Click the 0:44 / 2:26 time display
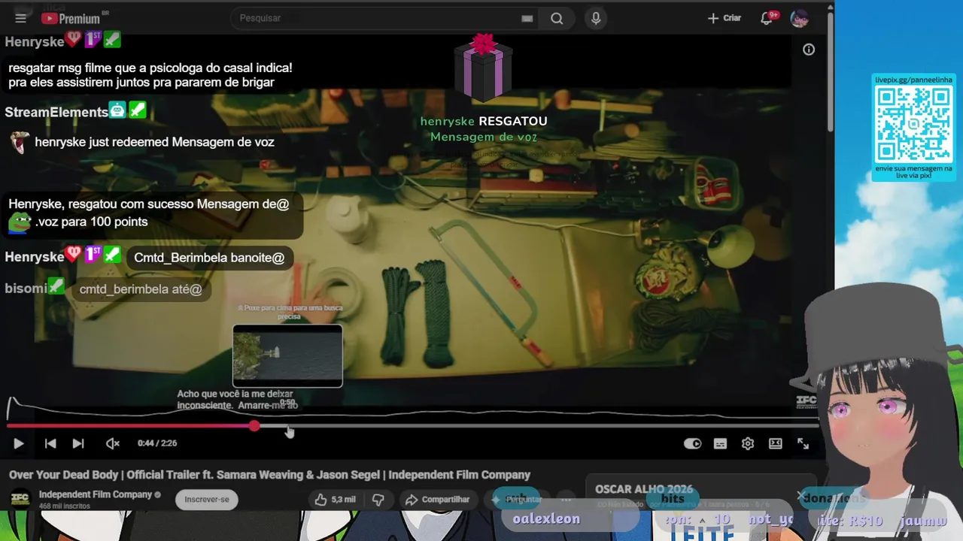The image size is (963, 541). pyautogui.click(x=157, y=443)
